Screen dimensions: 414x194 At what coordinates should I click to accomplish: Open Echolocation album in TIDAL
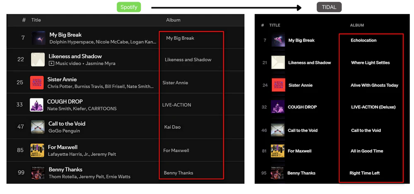click(x=363, y=41)
